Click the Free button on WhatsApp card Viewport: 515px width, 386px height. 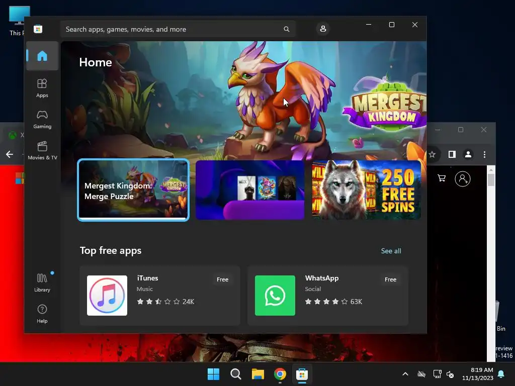pos(390,279)
